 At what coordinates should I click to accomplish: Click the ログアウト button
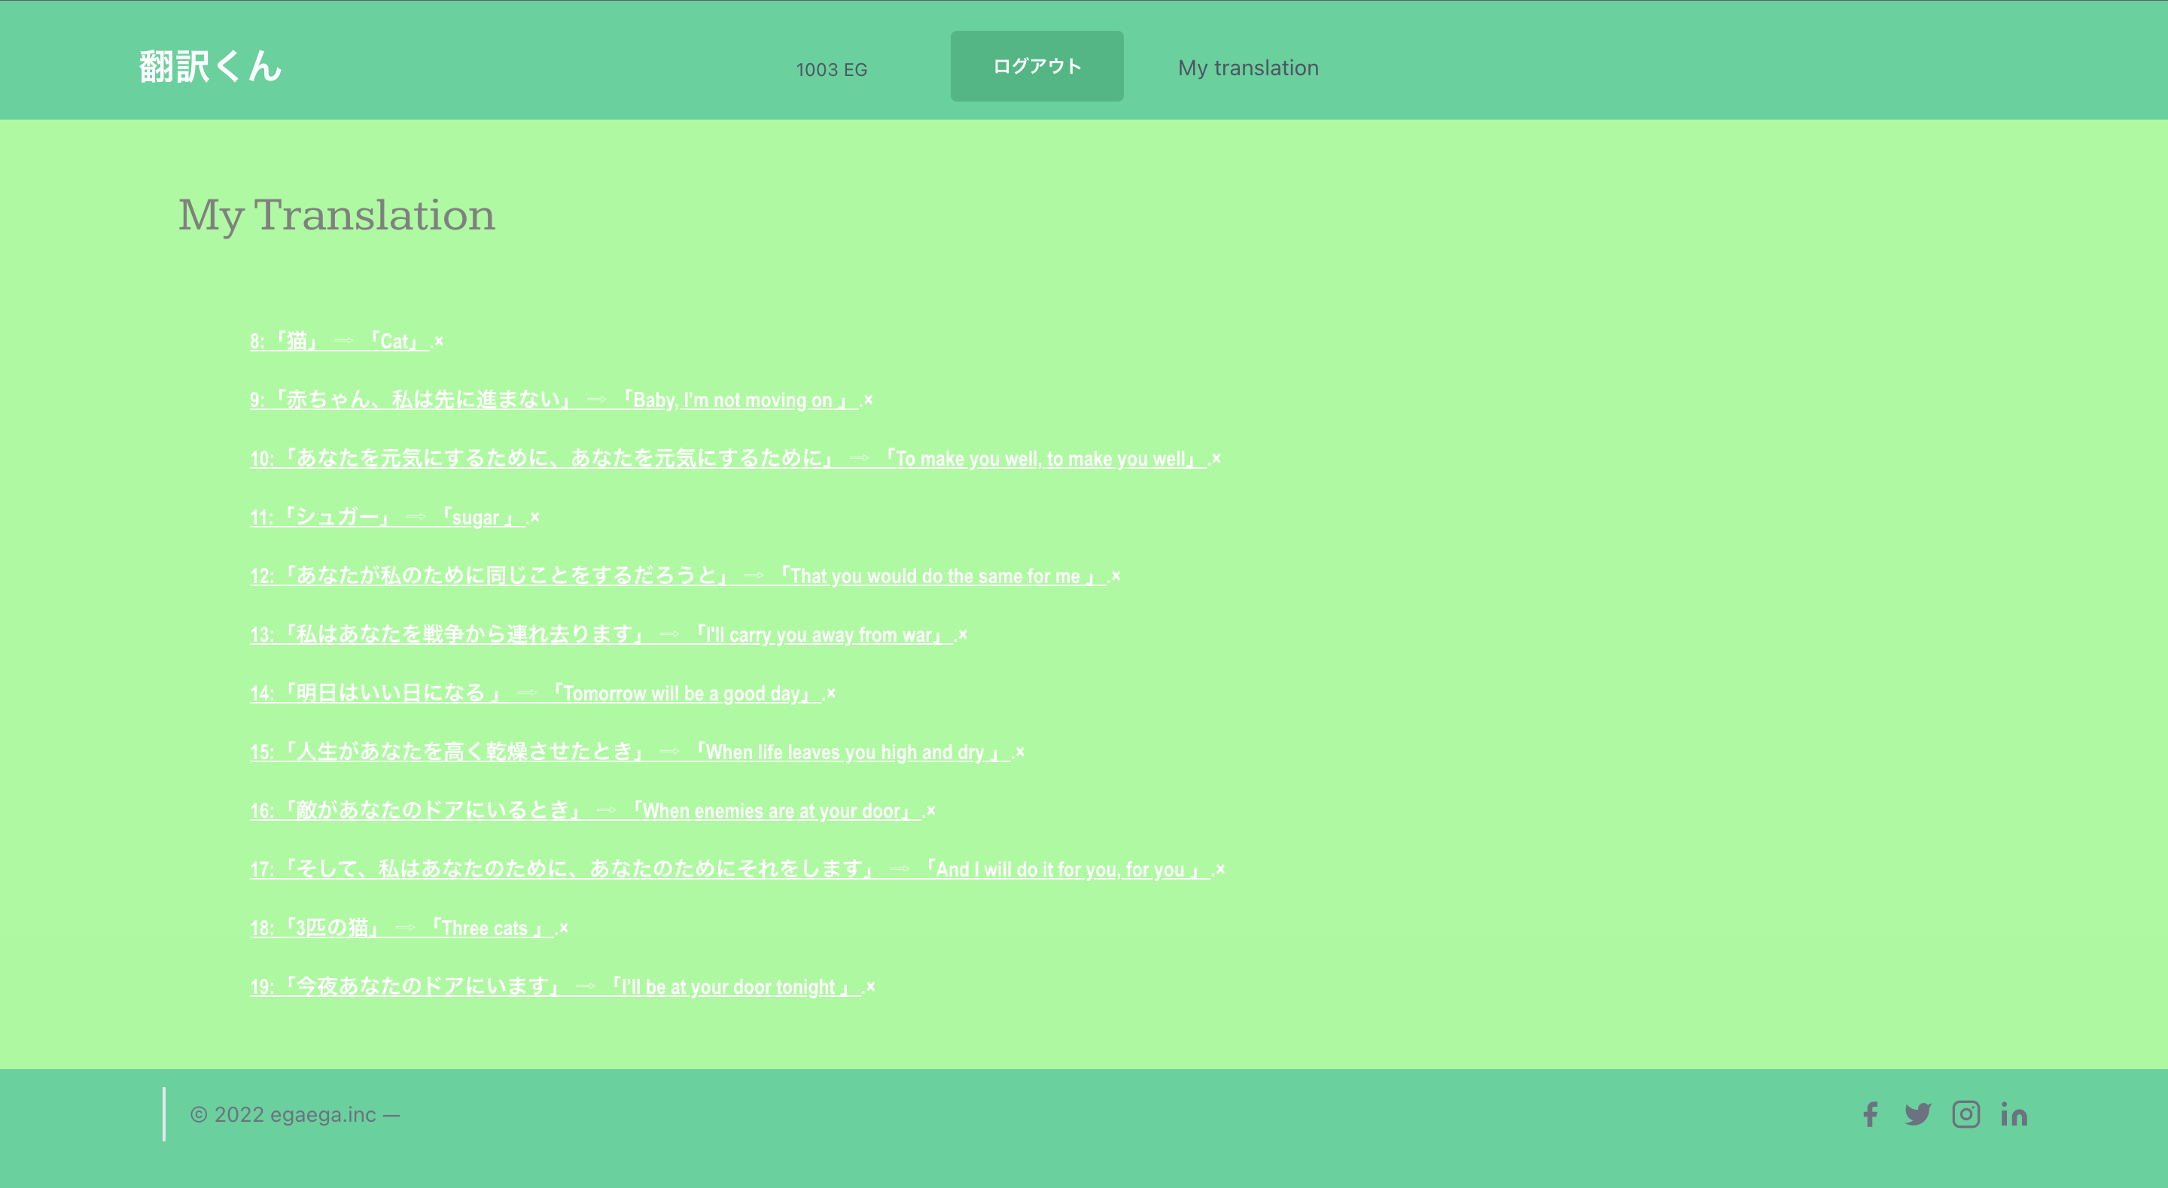point(1037,65)
